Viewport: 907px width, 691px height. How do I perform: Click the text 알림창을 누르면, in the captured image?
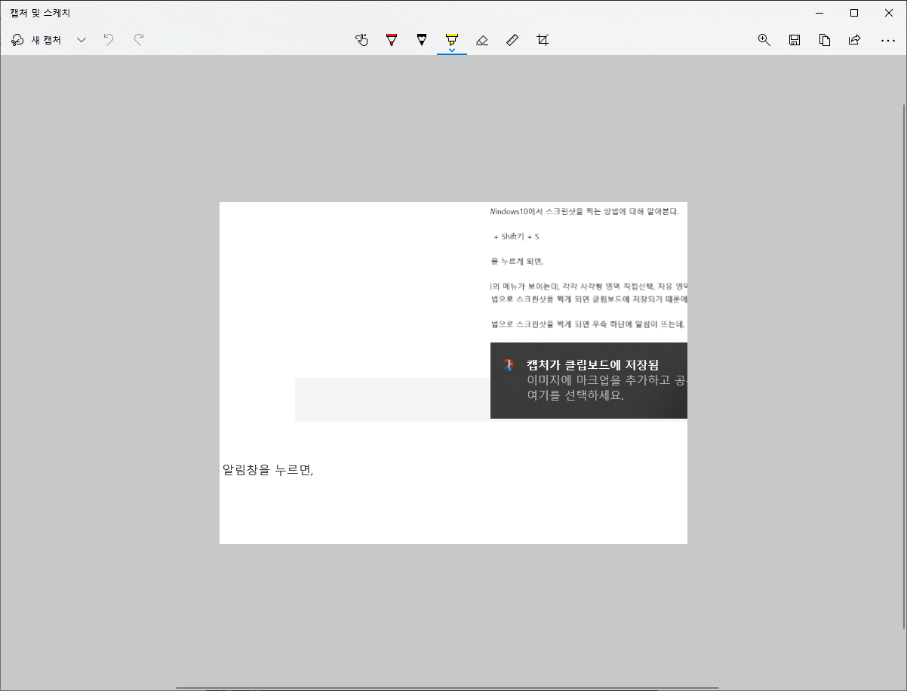(268, 470)
